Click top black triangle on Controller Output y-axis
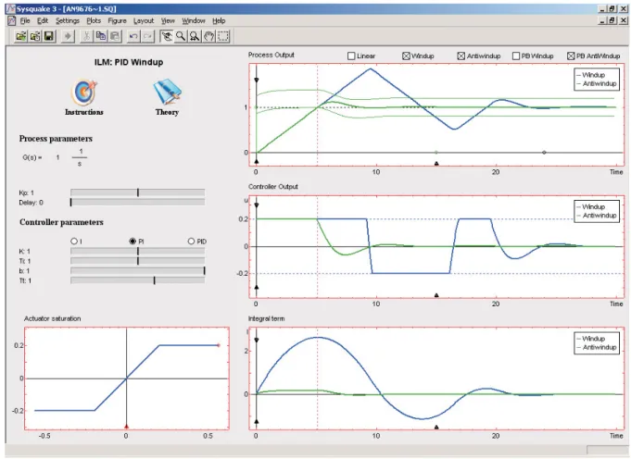 [257, 205]
